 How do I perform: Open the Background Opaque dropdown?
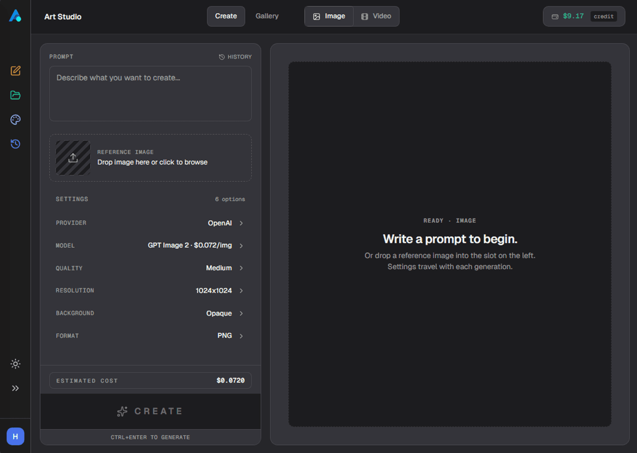click(x=151, y=313)
